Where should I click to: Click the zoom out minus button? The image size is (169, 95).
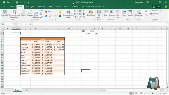pyautogui.click(x=145, y=93)
